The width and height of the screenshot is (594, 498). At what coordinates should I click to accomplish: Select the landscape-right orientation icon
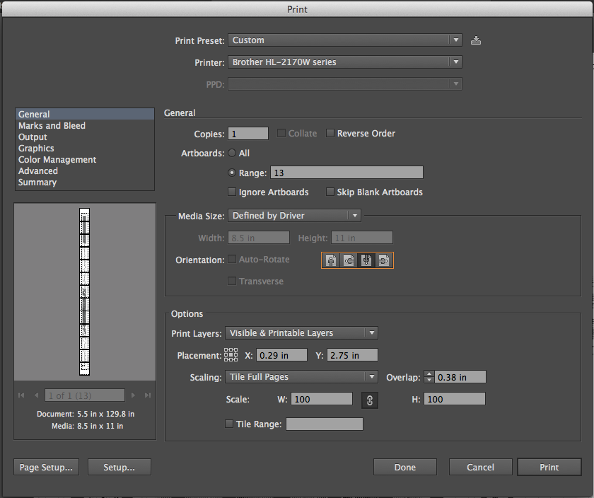click(383, 260)
